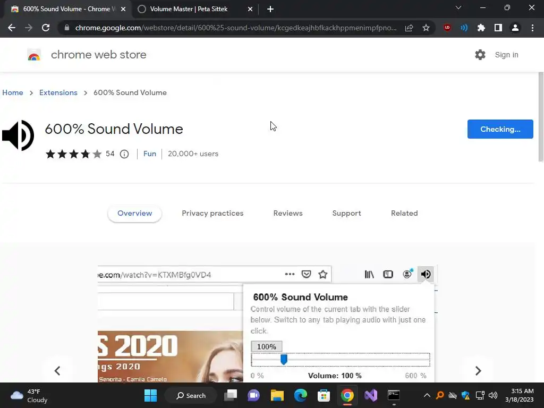Screen dimensions: 544x408
Task: Open File Explorer from the taskbar
Action: (x=277, y=395)
